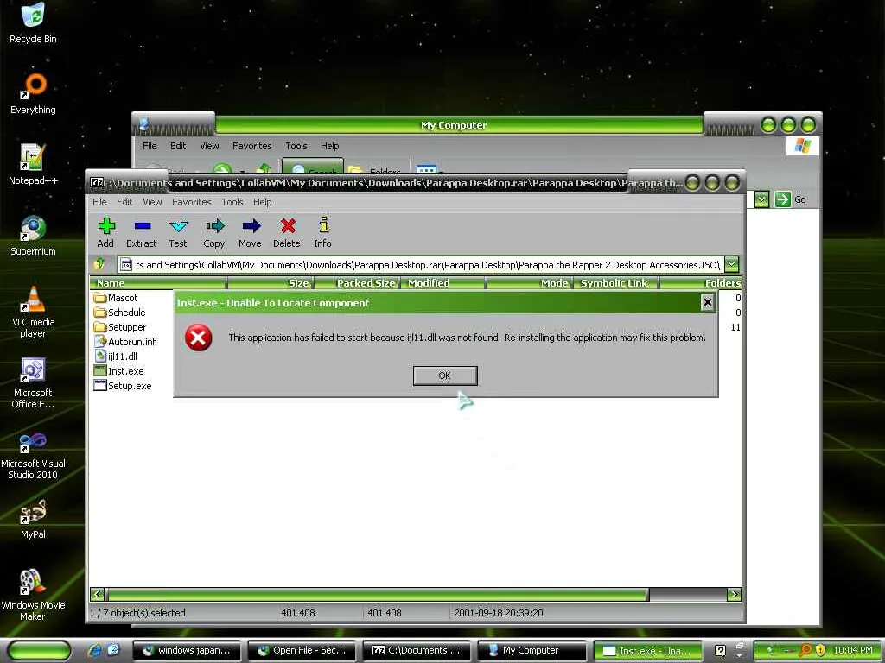Go up one folder level in 7-Zip
This screenshot has width=885, height=663.
tap(100, 264)
